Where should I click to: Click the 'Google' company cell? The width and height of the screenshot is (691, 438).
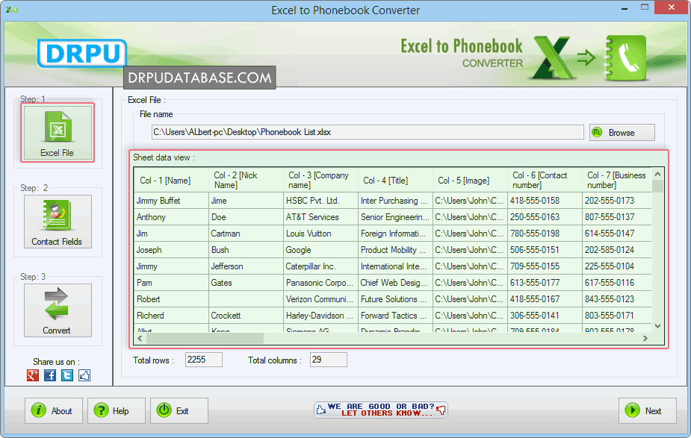pyautogui.click(x=320, y=250)
